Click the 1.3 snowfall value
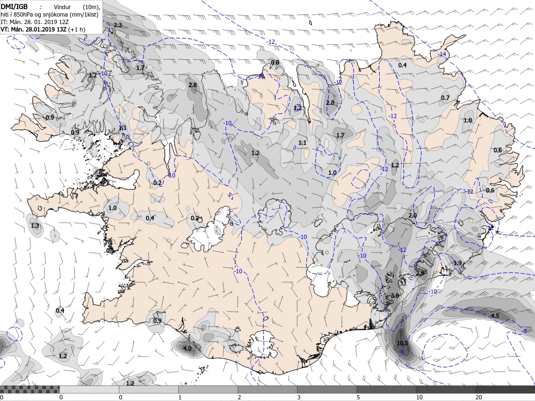Viewport: 535px width, 401px height. tap(35, 226)
